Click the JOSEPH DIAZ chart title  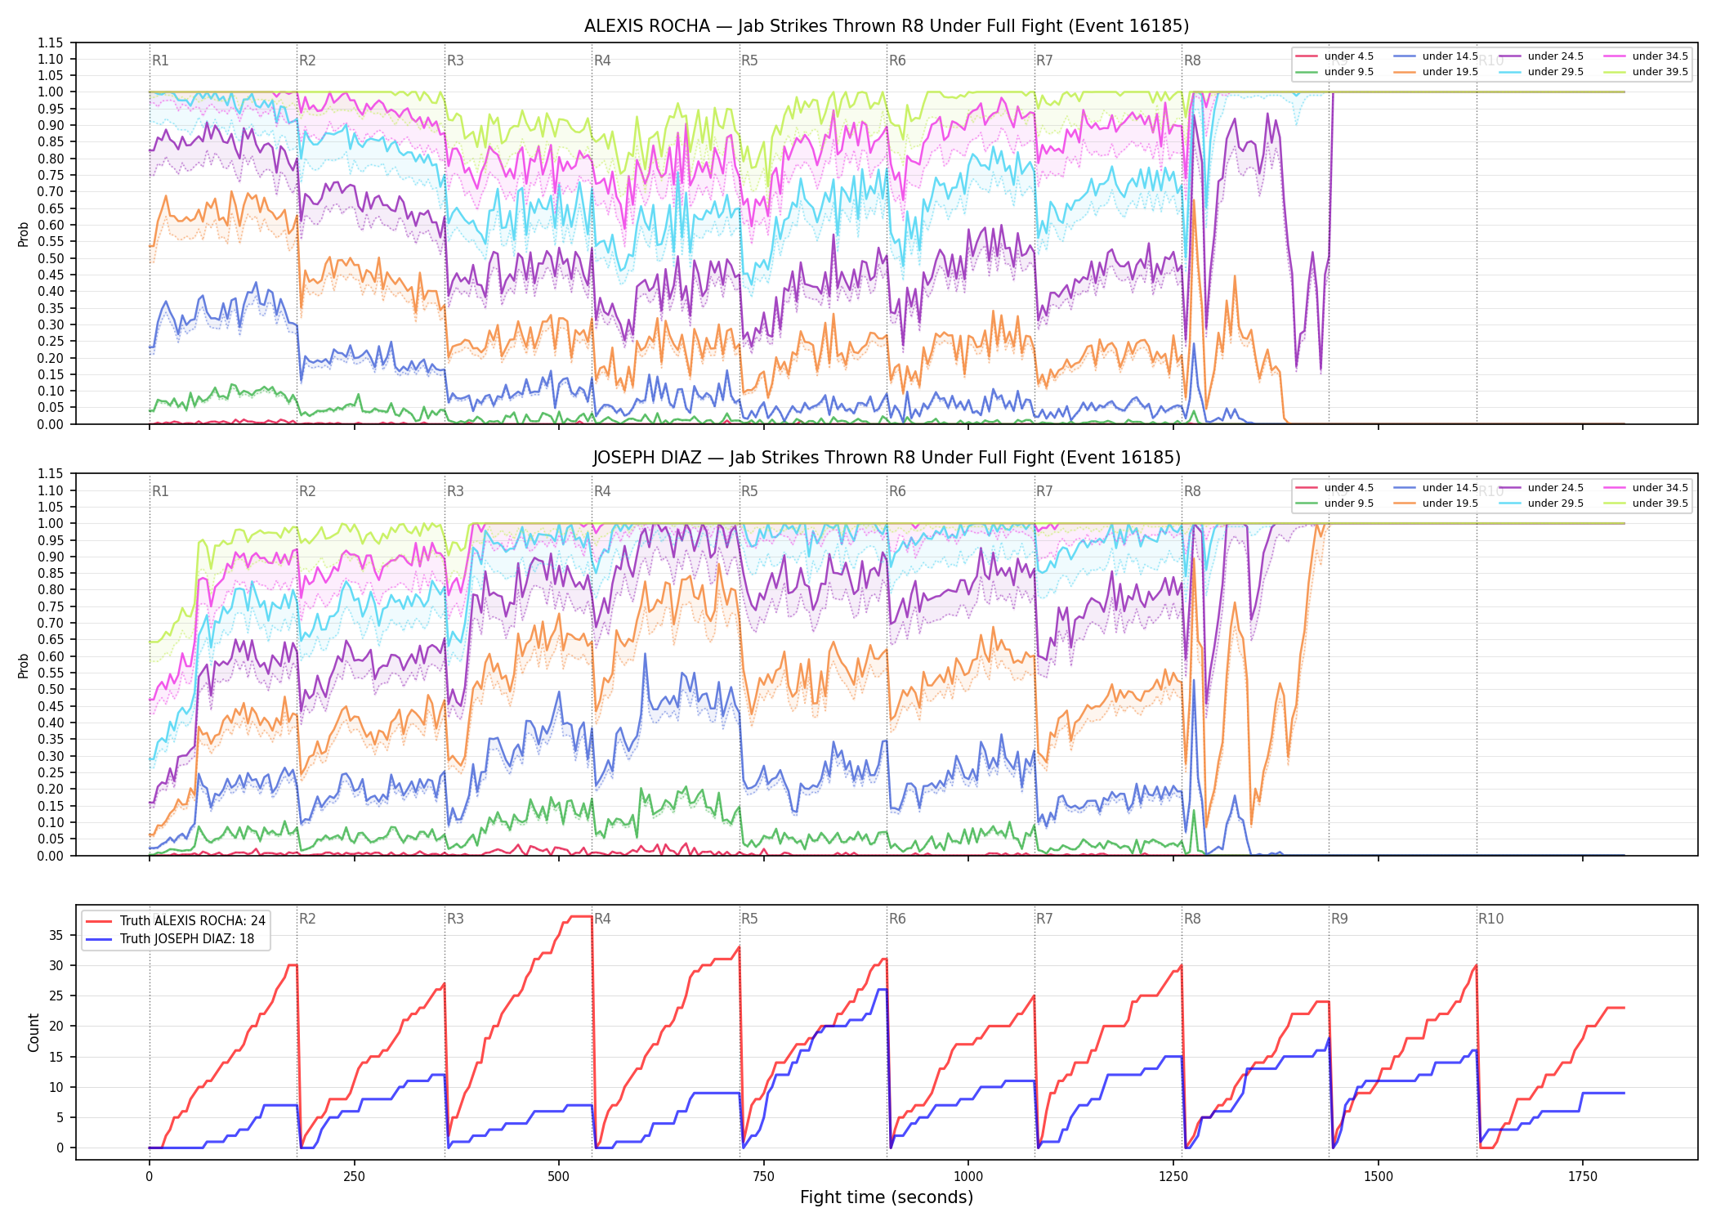[x=887, y=458]
